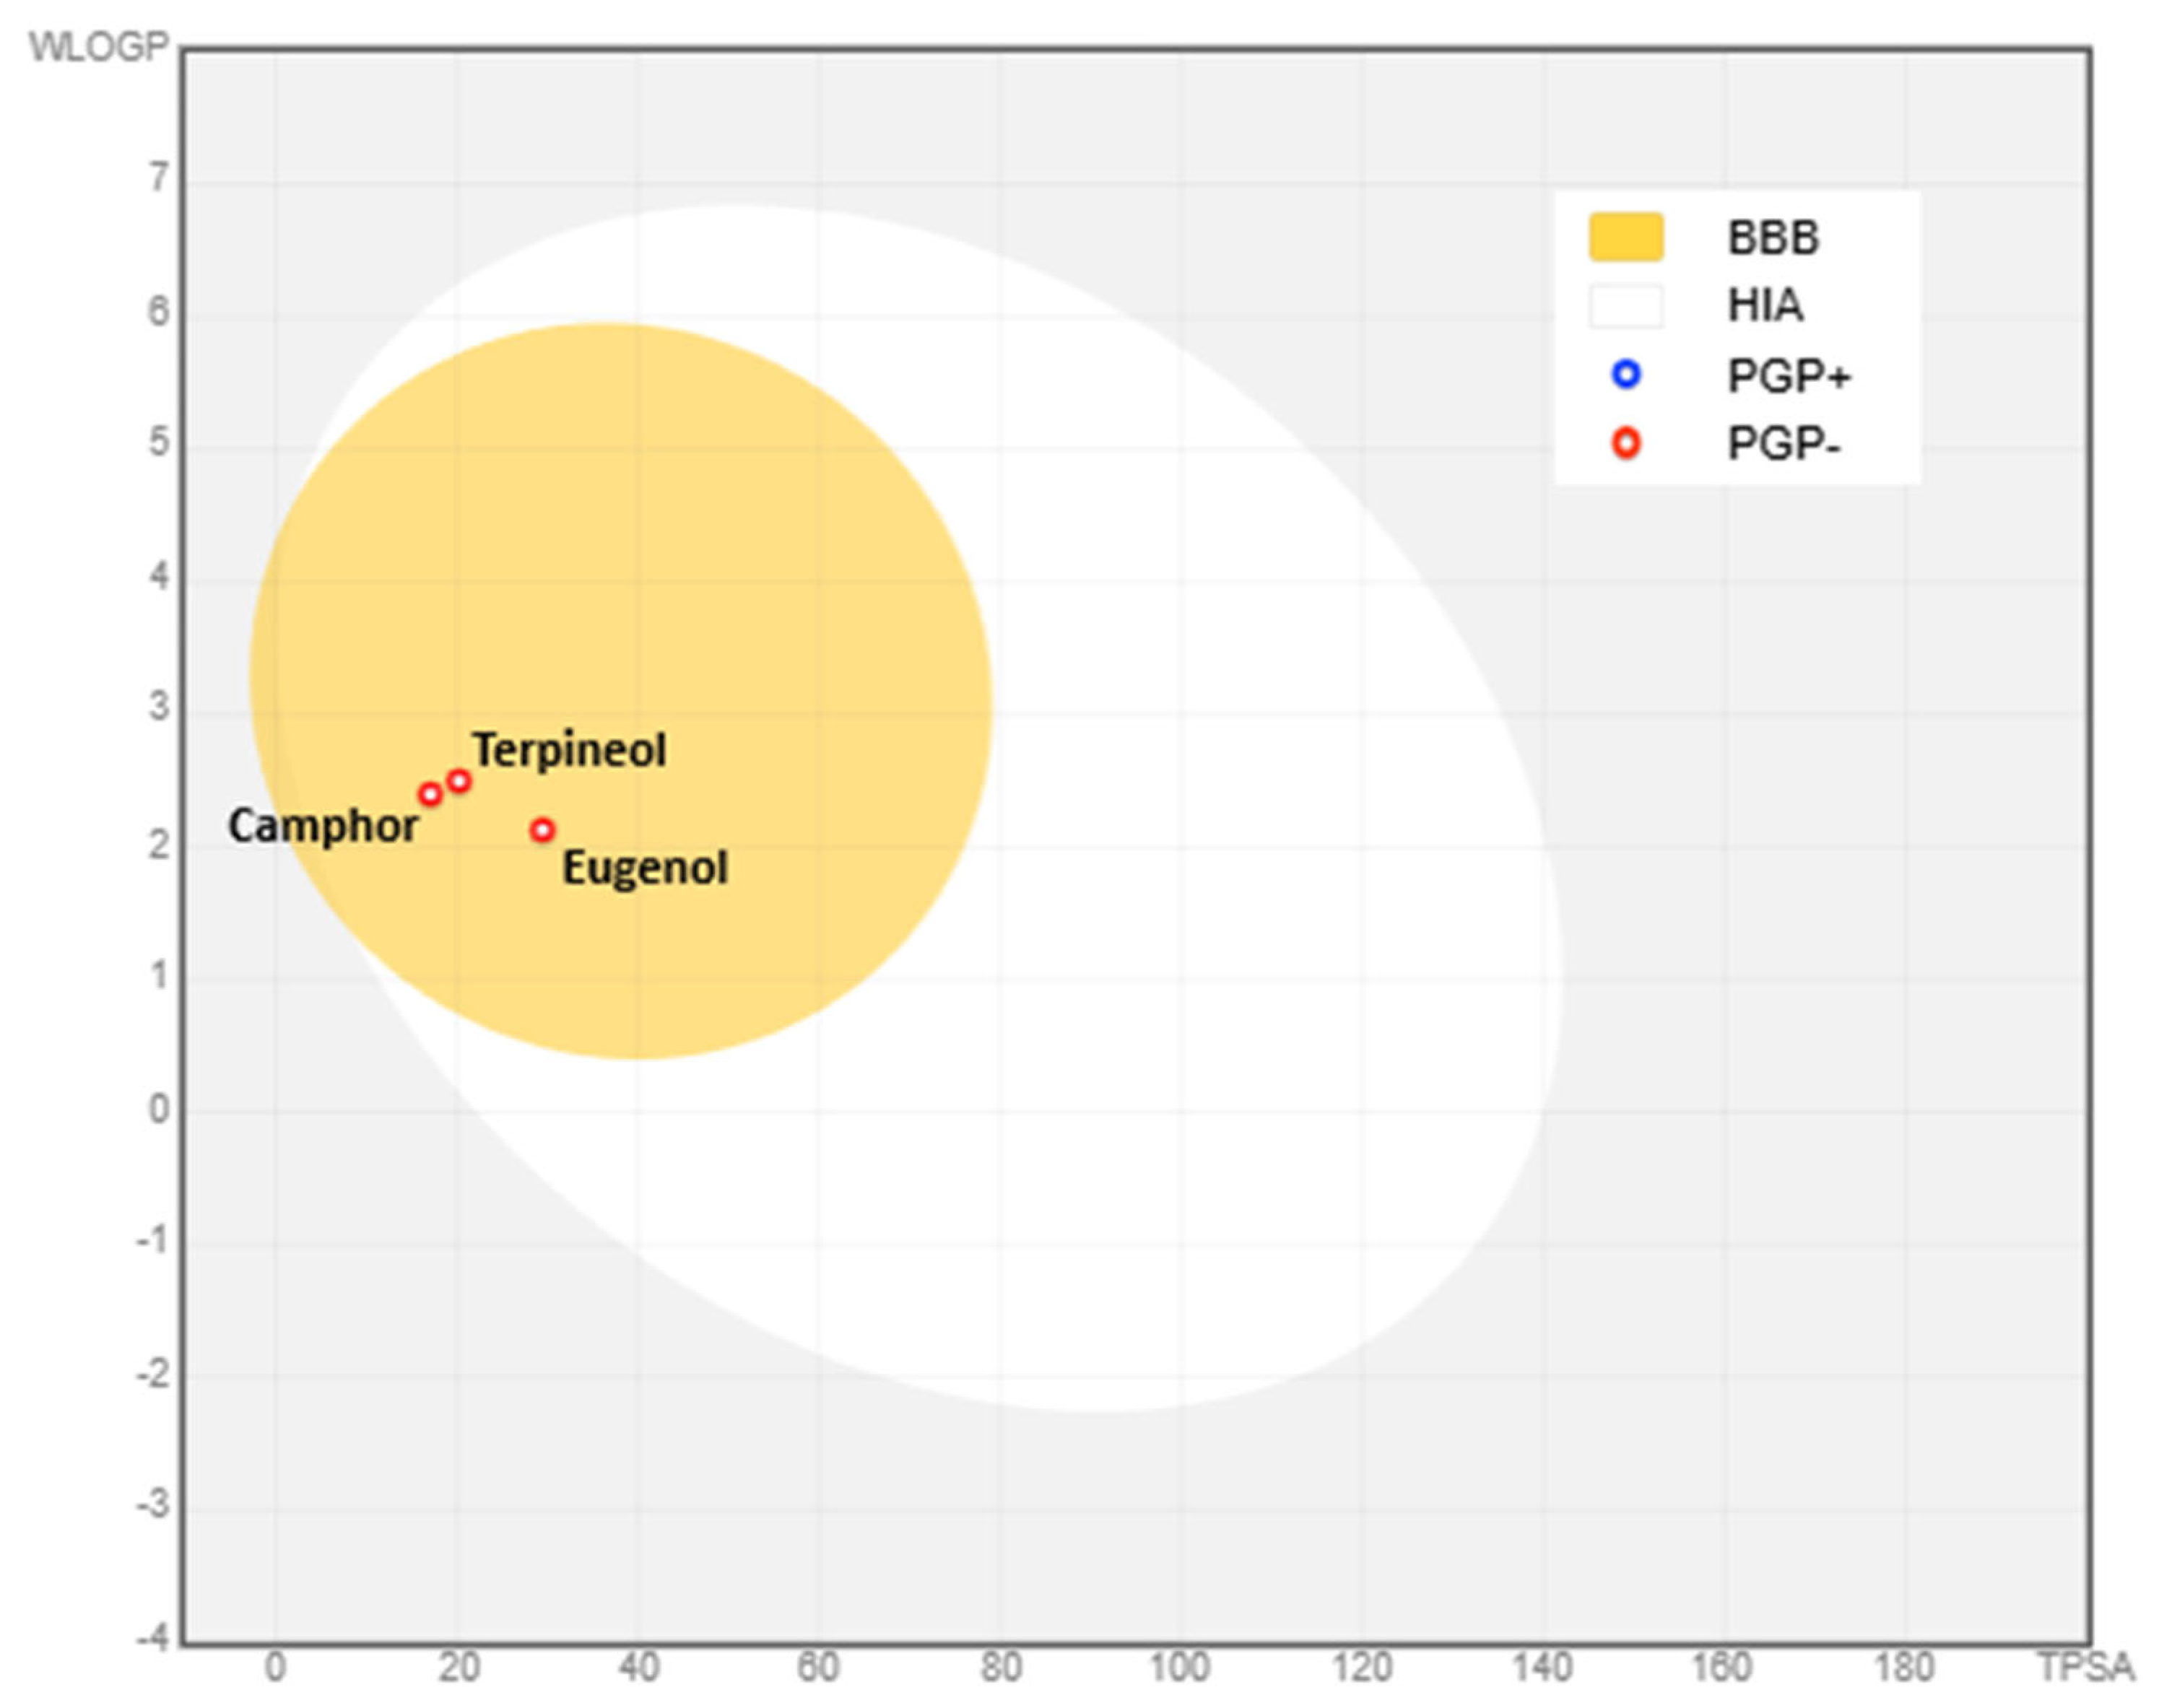Click the Terpineol red data point
Image resolution: width=2159 pixels, height=1708 pixels.
(459, 781)
